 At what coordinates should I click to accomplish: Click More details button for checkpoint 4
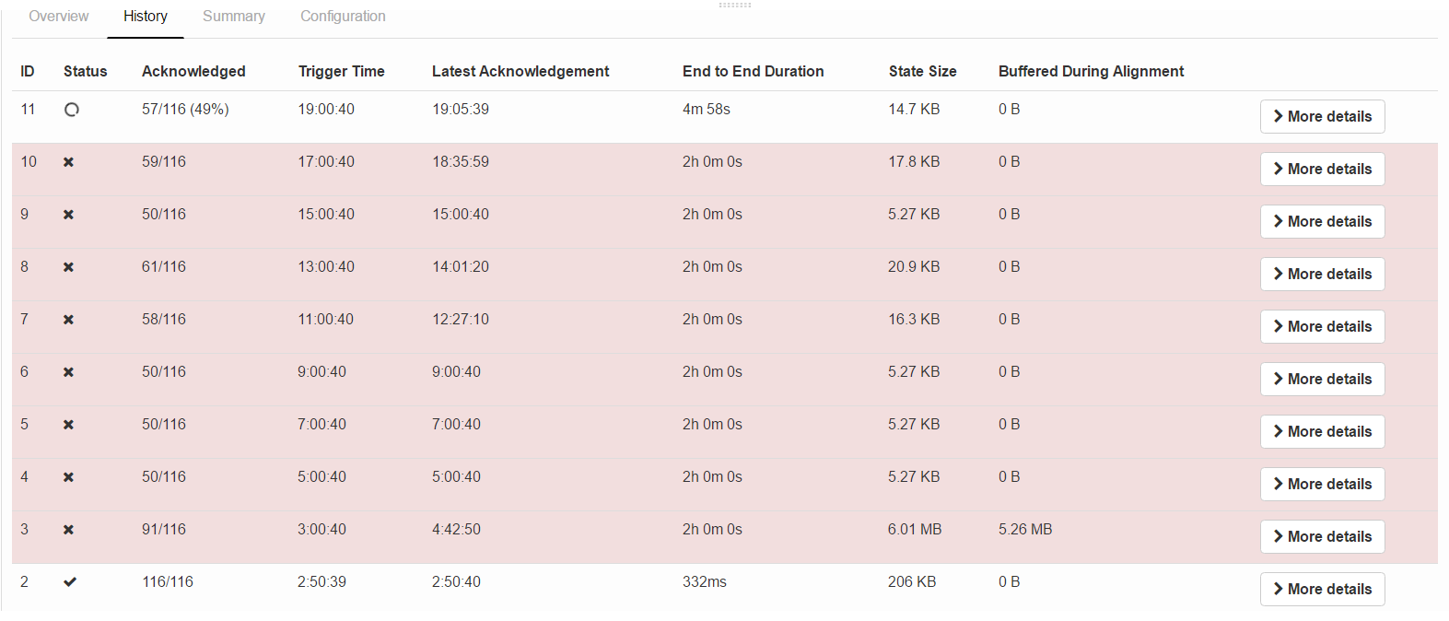pyautogui.click(x=1322, y=485)
